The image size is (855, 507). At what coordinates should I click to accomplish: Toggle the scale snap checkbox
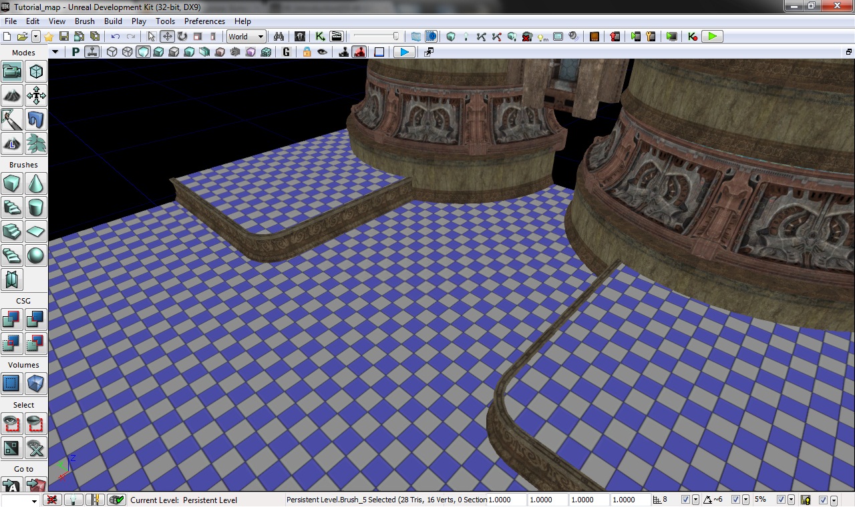point(780,500)
